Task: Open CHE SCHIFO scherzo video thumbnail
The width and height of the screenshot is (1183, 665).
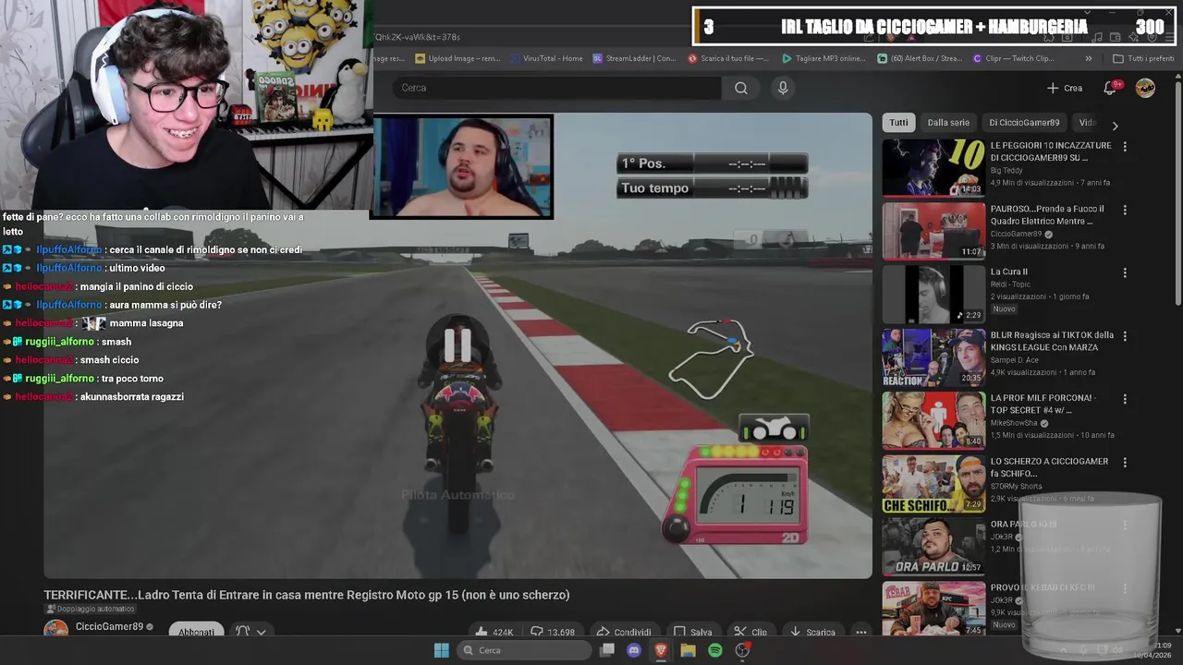Action: tap(933, 484)
